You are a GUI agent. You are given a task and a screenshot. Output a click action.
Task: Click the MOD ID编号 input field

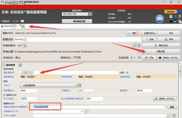click(x=100, y=115)
